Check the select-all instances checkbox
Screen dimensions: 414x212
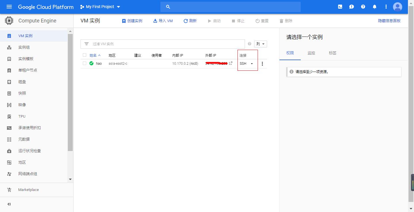(84, 55)
